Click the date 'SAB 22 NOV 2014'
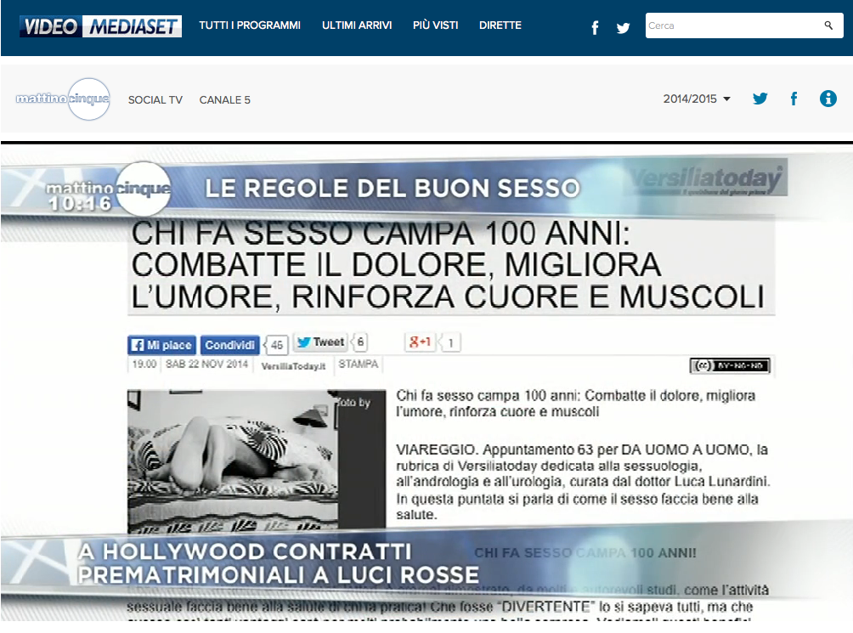This screenshot has width=853, height=633. pyautogui.click(x=206, y=364)
